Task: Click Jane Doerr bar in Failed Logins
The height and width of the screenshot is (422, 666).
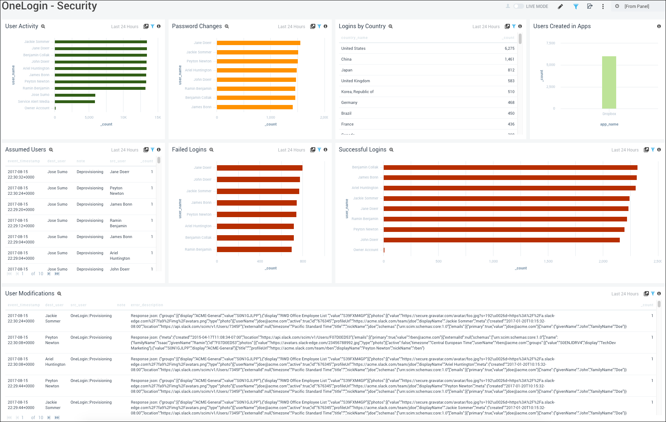Action: 259,168
